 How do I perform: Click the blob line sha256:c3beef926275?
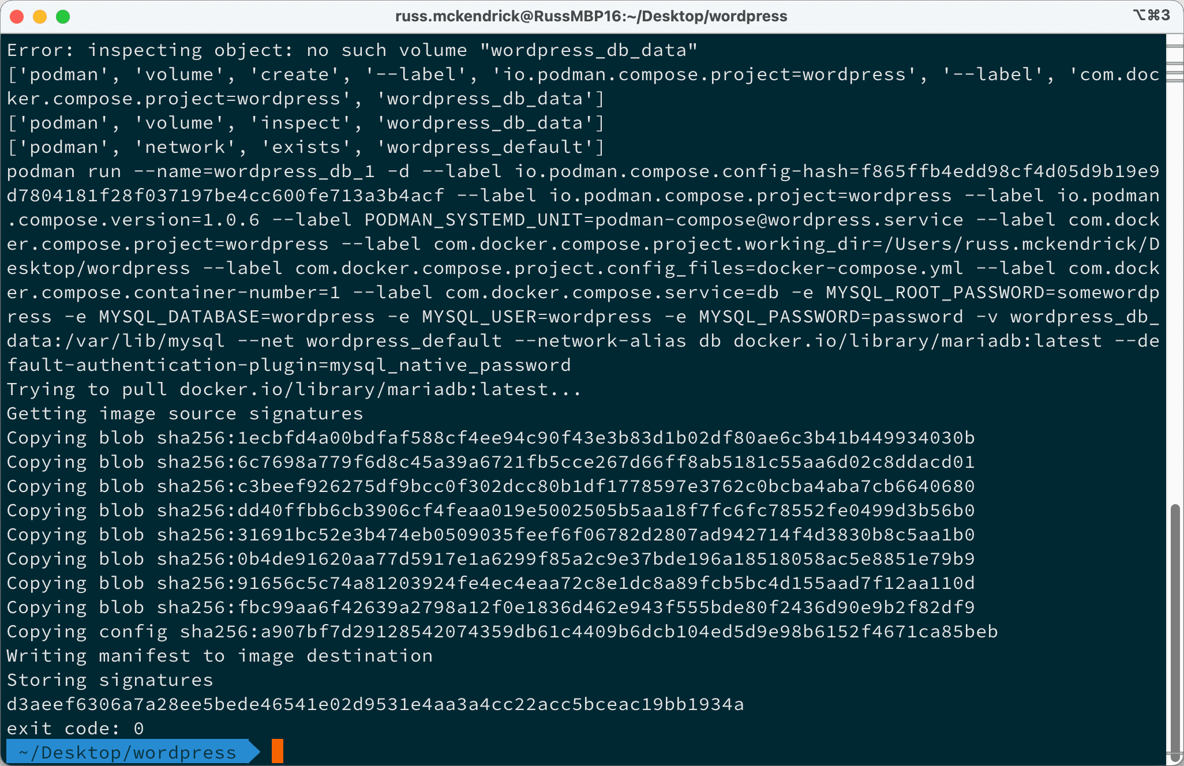[x=491, y=486]
